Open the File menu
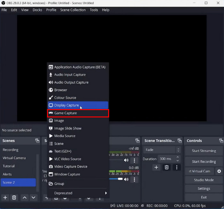This screenshot has height=209, width=224. pyautogui.click(x=4, y=10)
